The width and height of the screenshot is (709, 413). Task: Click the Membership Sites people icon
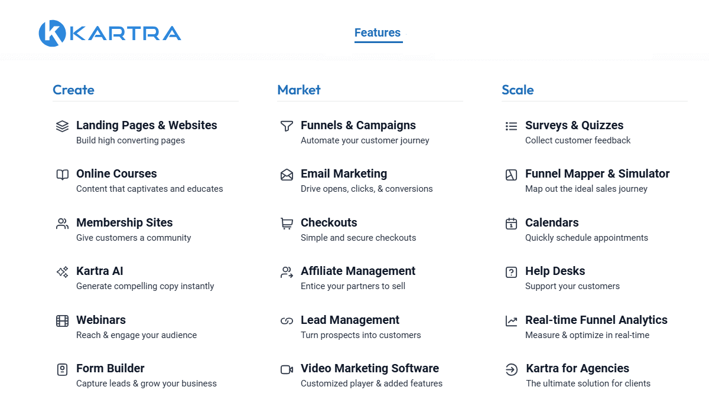[x=62, y=223]
